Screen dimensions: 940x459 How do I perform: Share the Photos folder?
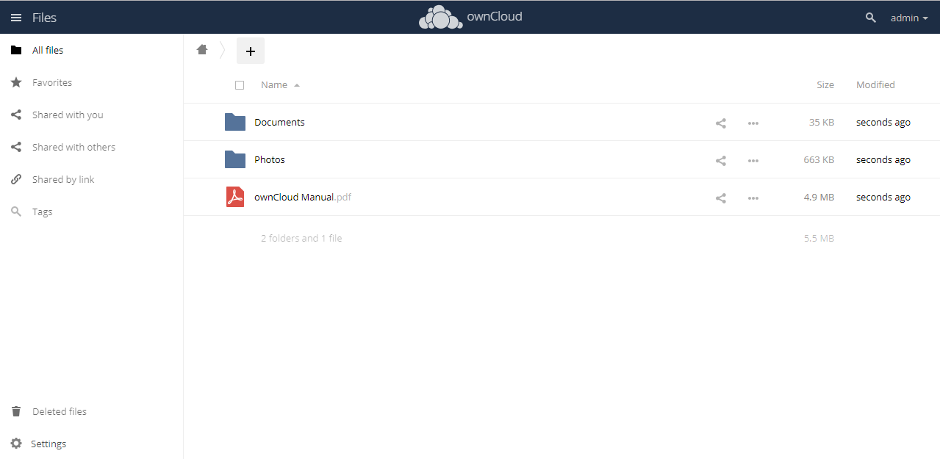tap(721, 161)
